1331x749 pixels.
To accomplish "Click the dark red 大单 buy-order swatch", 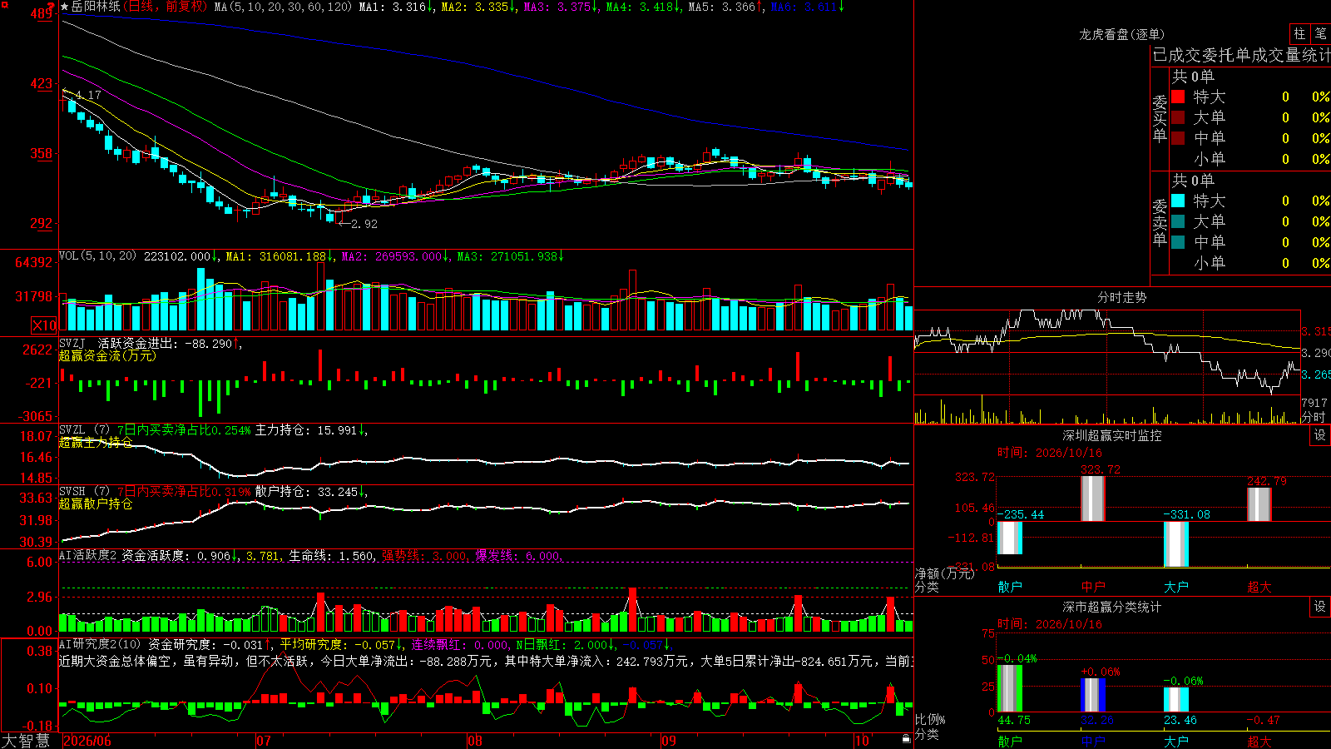I will (x=1178, y=117).
